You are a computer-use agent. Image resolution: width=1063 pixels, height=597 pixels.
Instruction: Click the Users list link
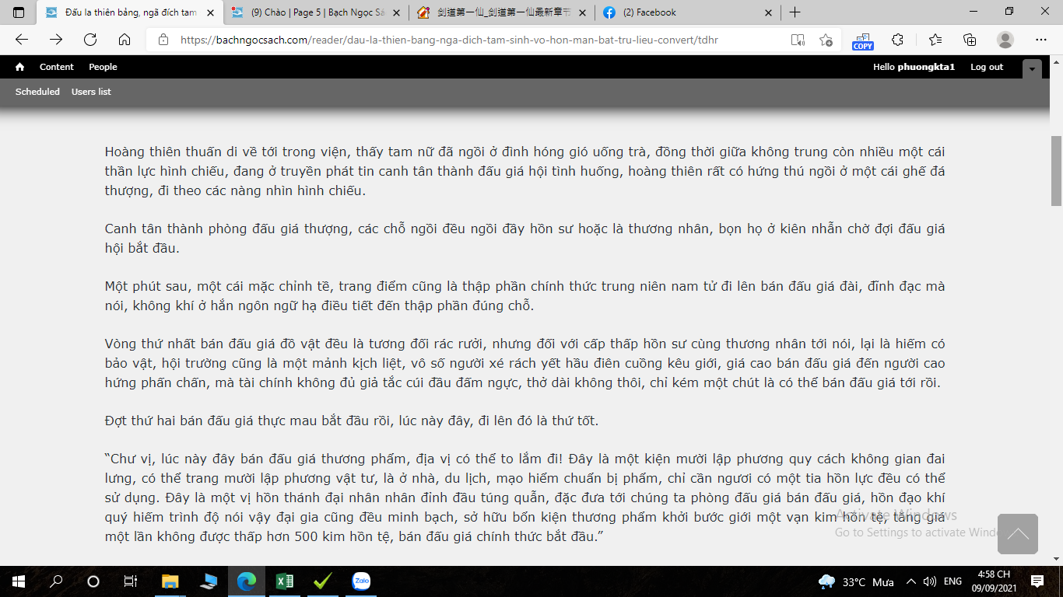pos(91,92)
